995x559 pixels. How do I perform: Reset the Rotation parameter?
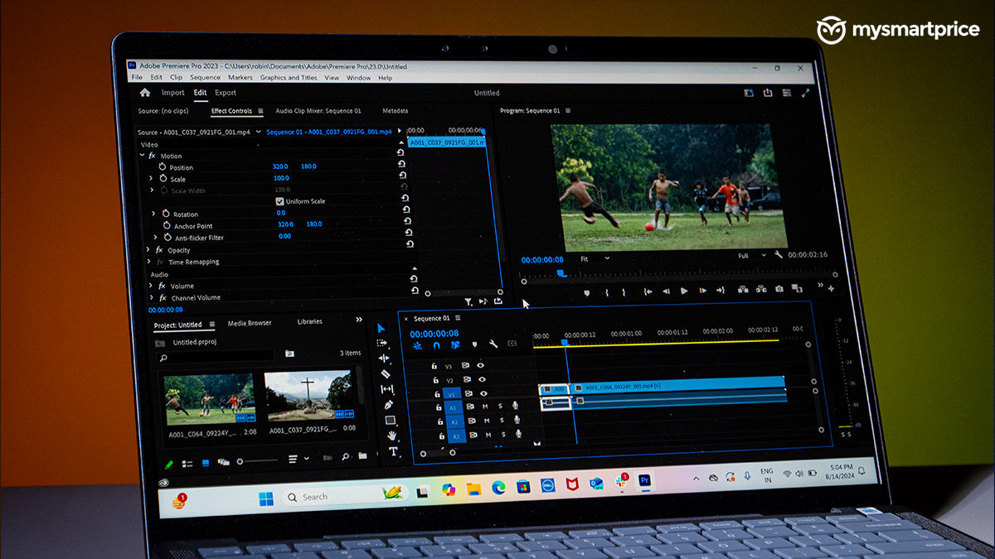pos(406,210)
